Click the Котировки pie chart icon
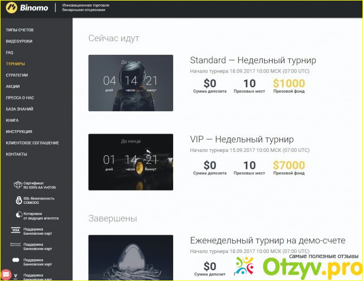The width and height of the screenshot is (363, 281). tap(17, 215)
